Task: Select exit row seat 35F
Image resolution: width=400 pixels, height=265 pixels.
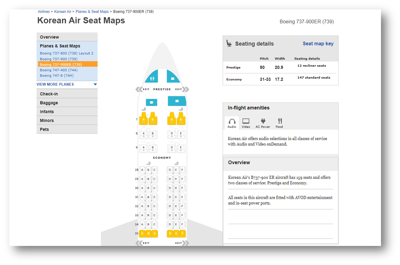Action: [x=182, y=234]
